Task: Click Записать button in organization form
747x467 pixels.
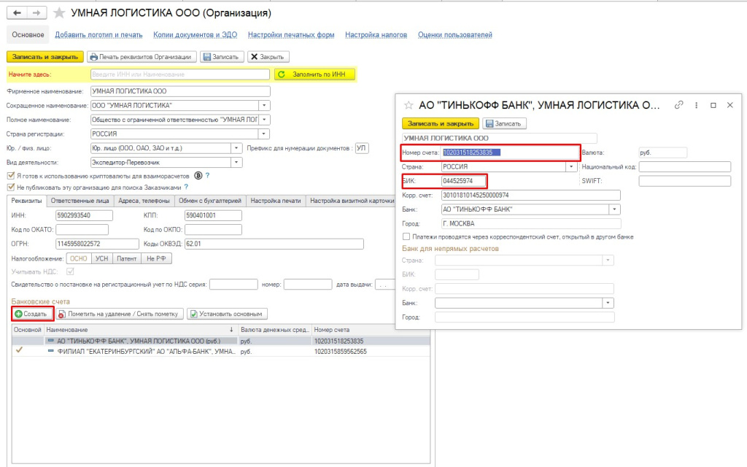Action: tap(222, 57)
